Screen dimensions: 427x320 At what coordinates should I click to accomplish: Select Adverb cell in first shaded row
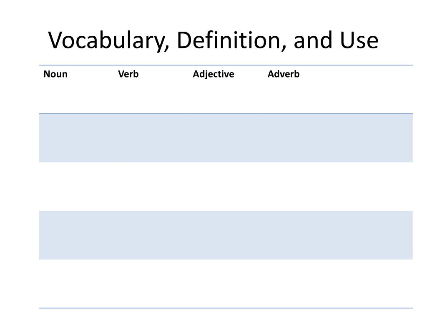[x=338, y=138]
